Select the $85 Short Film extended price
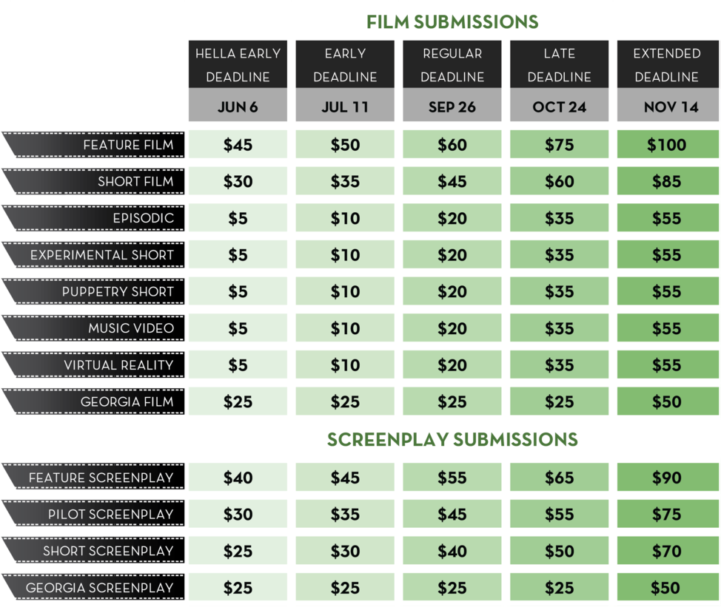 tap(668, 181)
